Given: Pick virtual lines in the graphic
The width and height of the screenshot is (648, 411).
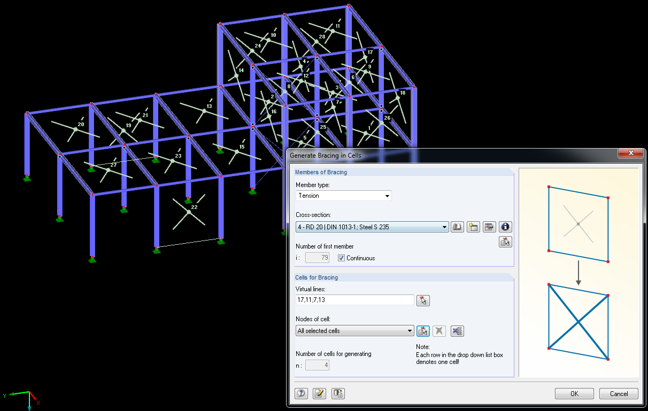Looking at the screenshot, I should click(x=423, y=300).
